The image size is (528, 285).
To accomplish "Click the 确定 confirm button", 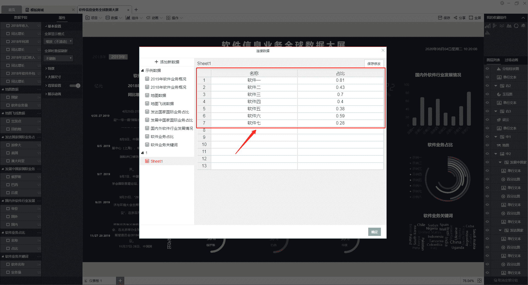I will pos(374,232).
